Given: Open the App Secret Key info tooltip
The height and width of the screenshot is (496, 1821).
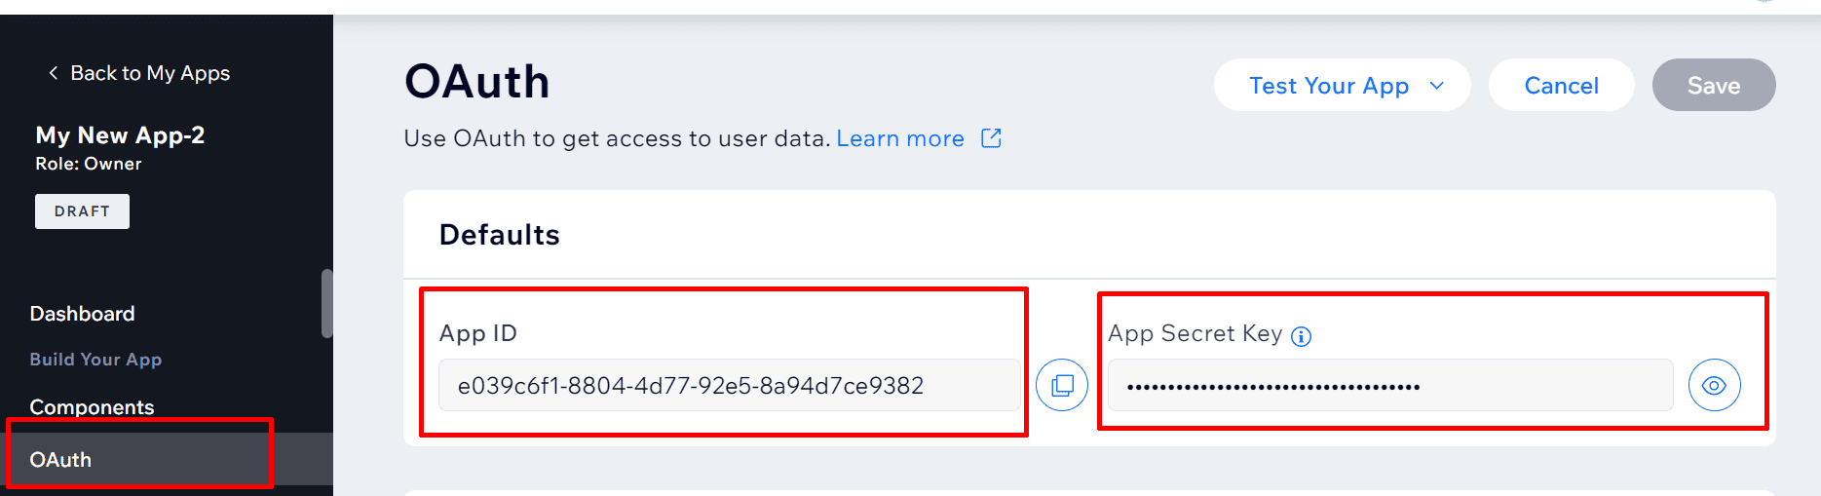Looking at the screenshot, I should [1301, 337].
